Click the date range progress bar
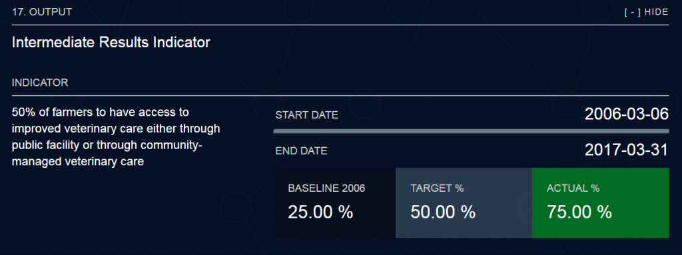The height and width of the screenshot is (255, 682). (471, 131)
